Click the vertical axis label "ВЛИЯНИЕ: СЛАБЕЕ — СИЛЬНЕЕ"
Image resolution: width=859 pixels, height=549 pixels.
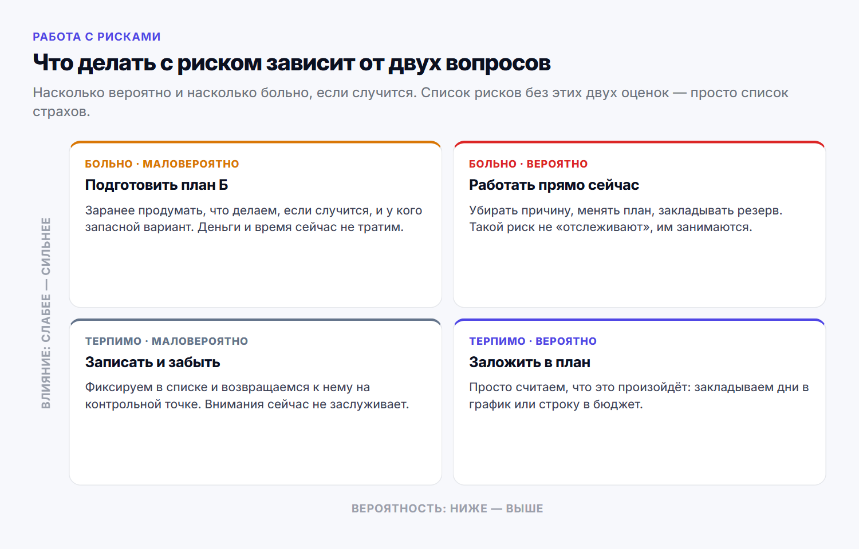point(46,313)
